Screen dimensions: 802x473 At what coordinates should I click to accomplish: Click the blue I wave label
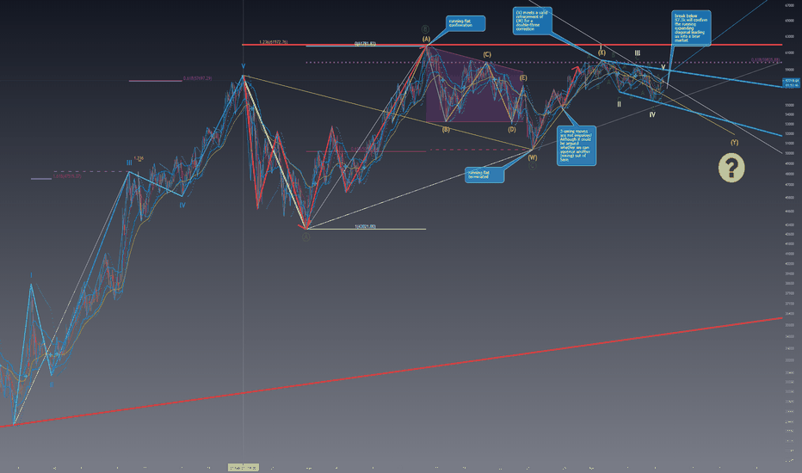31,275
